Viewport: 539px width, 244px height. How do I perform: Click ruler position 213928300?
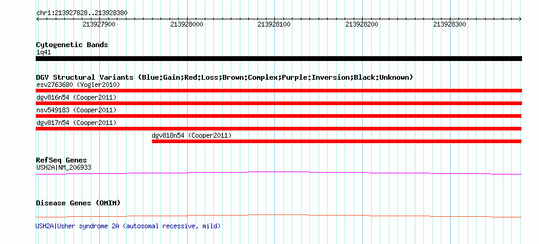[x=449, y=24]
